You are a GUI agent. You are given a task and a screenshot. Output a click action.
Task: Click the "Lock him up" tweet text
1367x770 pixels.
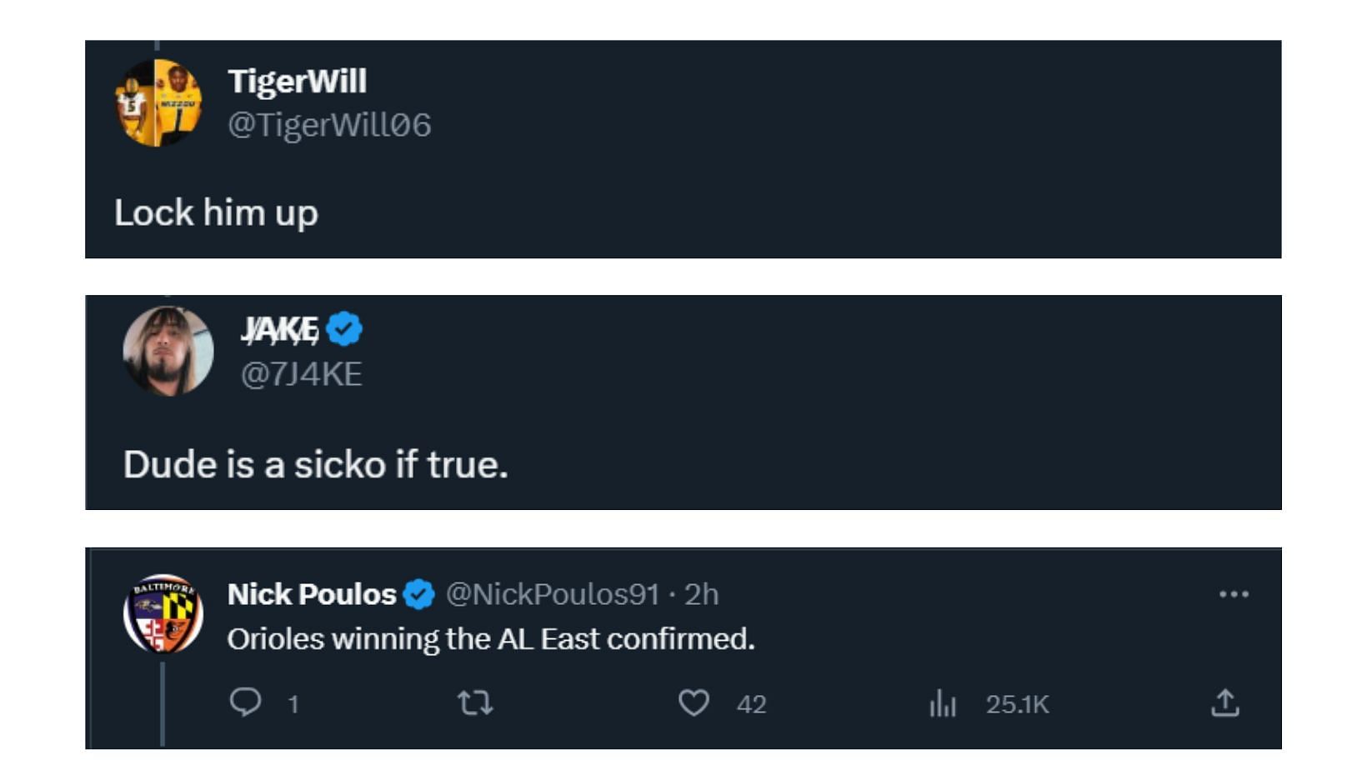pyautogui.click(x=216, y=212)
